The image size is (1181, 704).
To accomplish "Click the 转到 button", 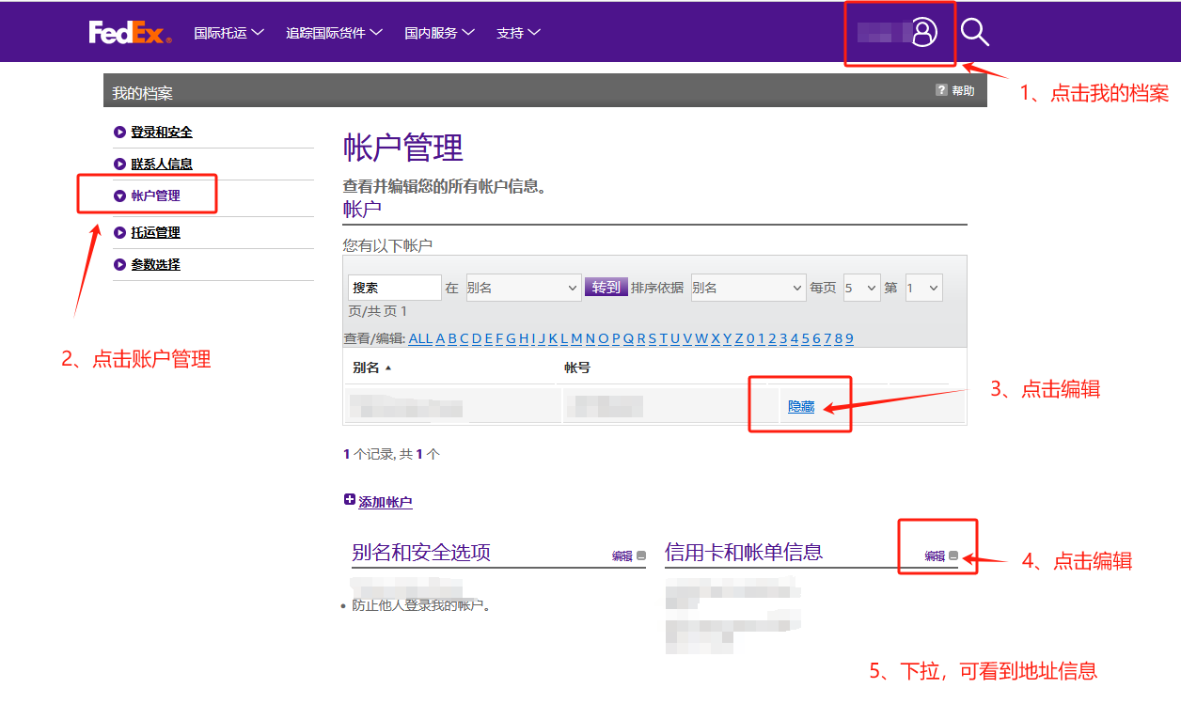I will (x=606, y=288).
